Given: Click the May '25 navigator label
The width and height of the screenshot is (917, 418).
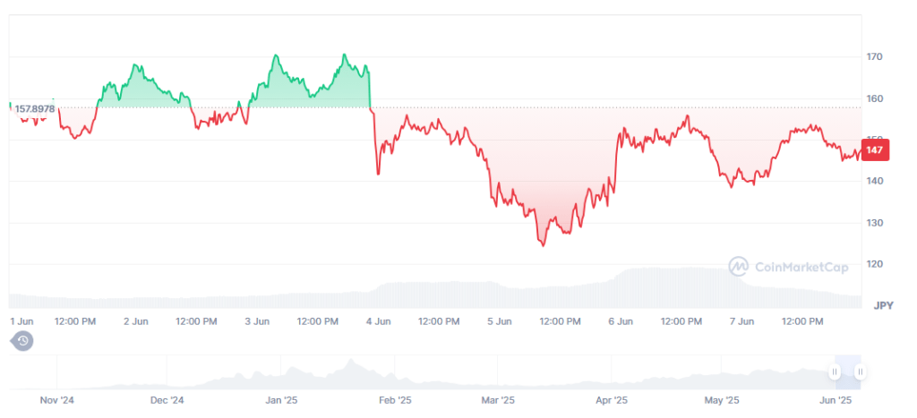Looking at the screenshot, I should tap(721, 400).
